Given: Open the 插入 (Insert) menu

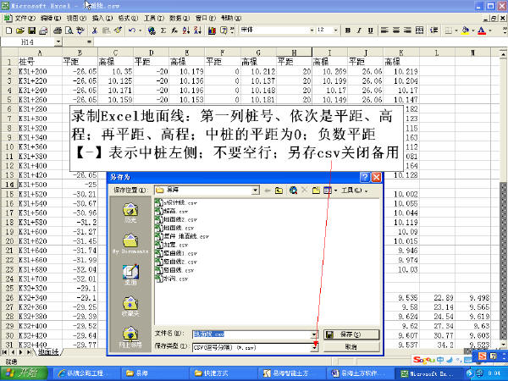Looking at the screenshot, I should (102, 18).
